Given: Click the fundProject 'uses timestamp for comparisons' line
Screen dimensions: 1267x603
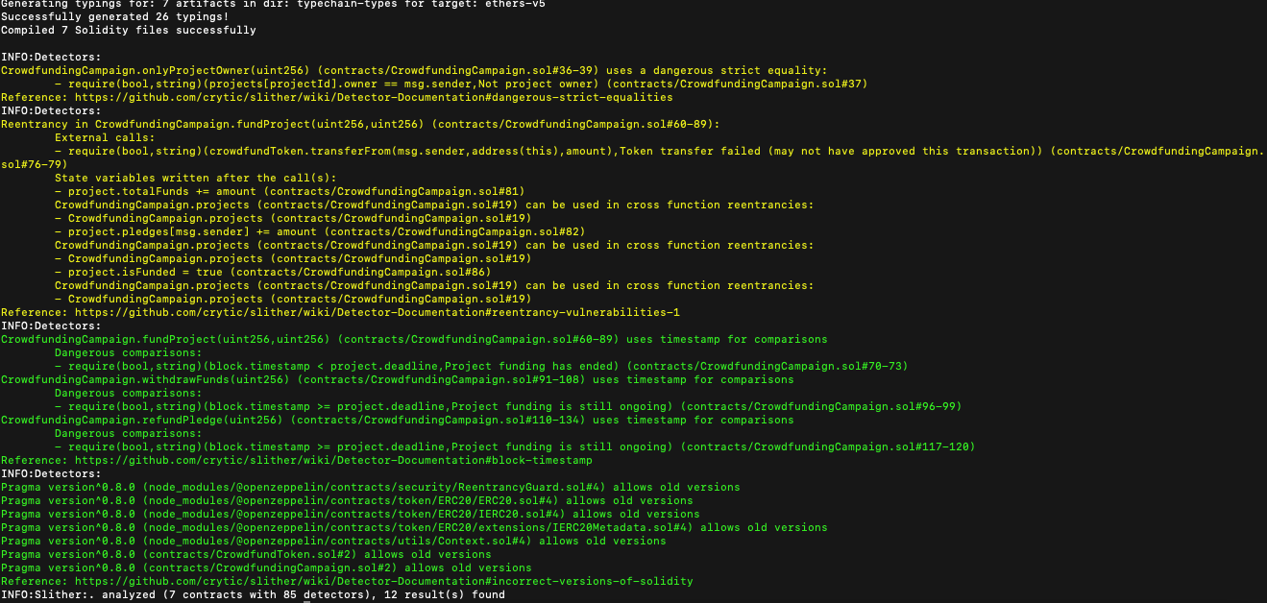Looking at the screenshot, I should coord(414,339).
